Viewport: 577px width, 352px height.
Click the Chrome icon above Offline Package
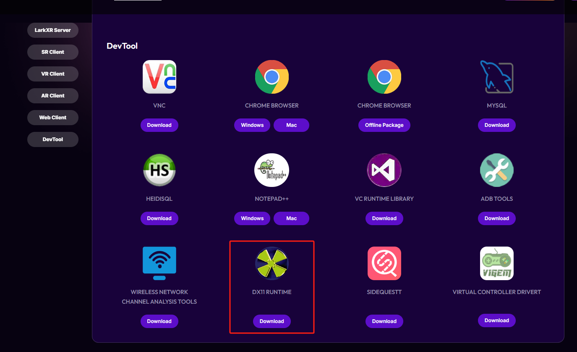(x=384, y=77)
